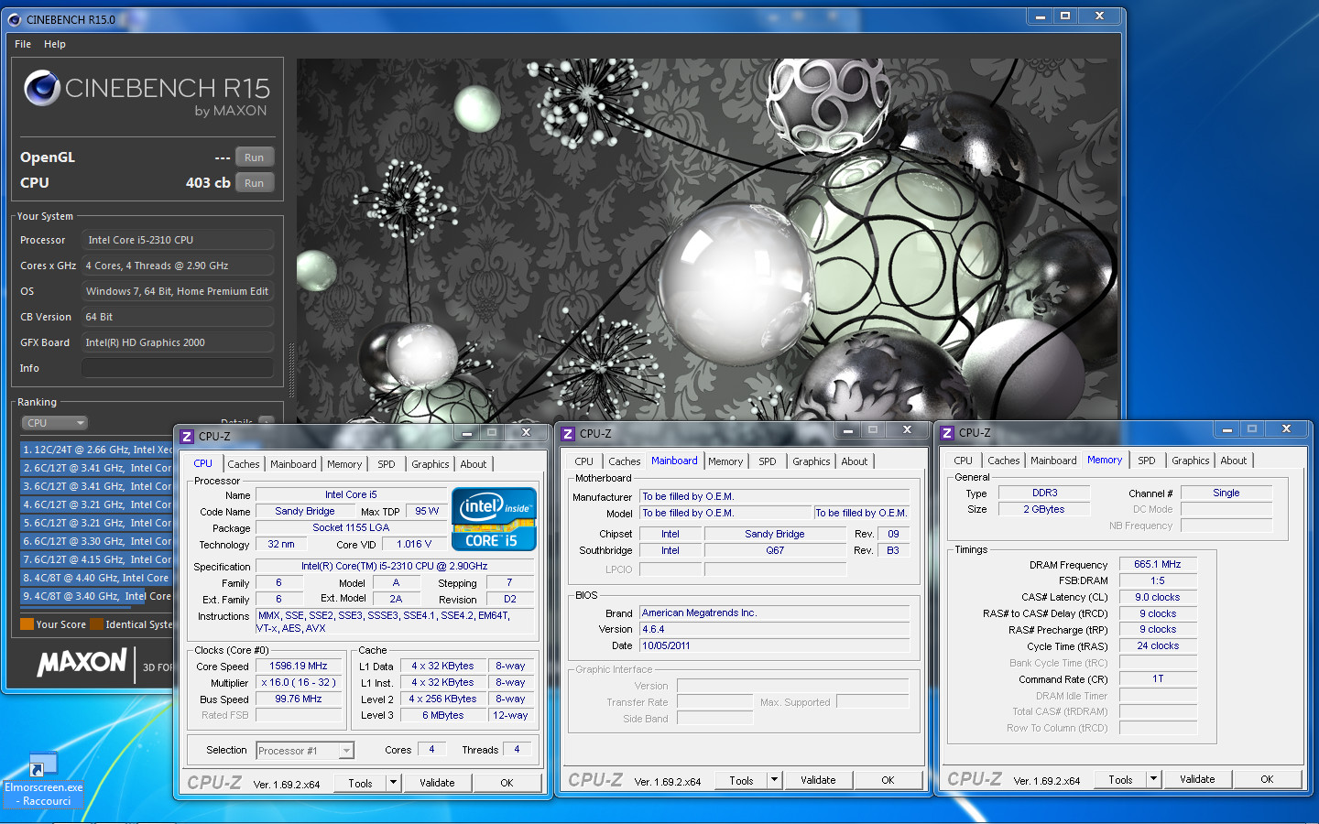The height and width of the screenshot is (824, 1319).
Task: Select ranking row 8. 4C/8T @ 4.40 GHz
Action: 96,578
